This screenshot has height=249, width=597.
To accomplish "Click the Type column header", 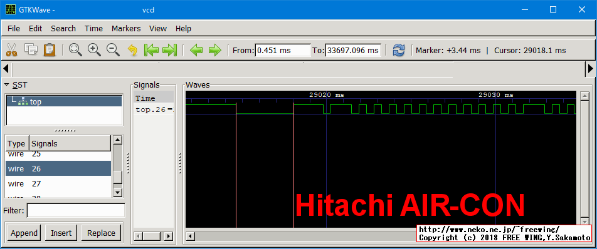I will tap(17, 143).
